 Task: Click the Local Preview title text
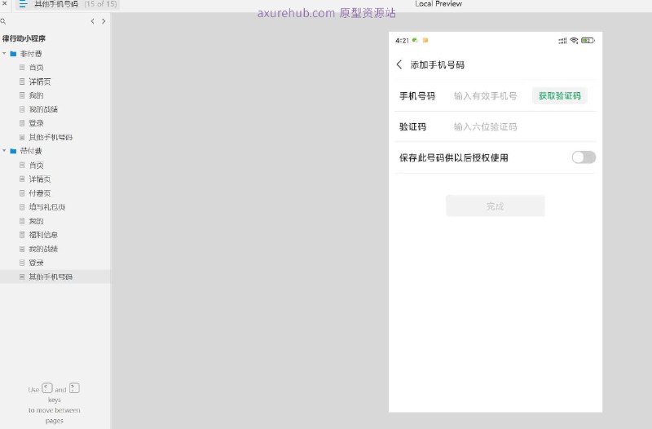pyautogui.click(x=438, y=4)
